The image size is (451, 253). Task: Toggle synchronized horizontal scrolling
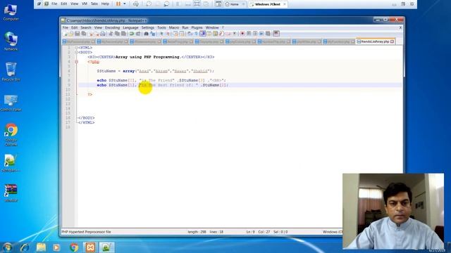[182, 34]
